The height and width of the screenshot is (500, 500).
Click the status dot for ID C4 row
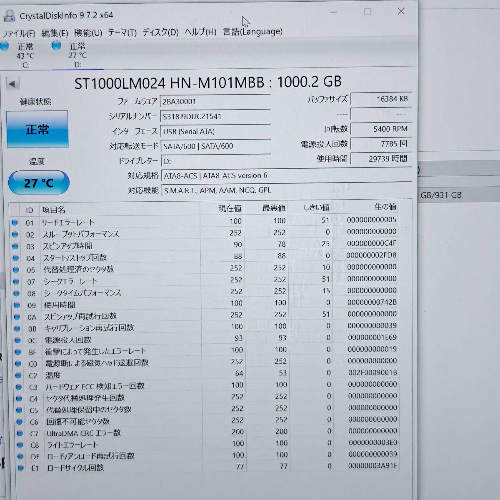coord(19,399)
